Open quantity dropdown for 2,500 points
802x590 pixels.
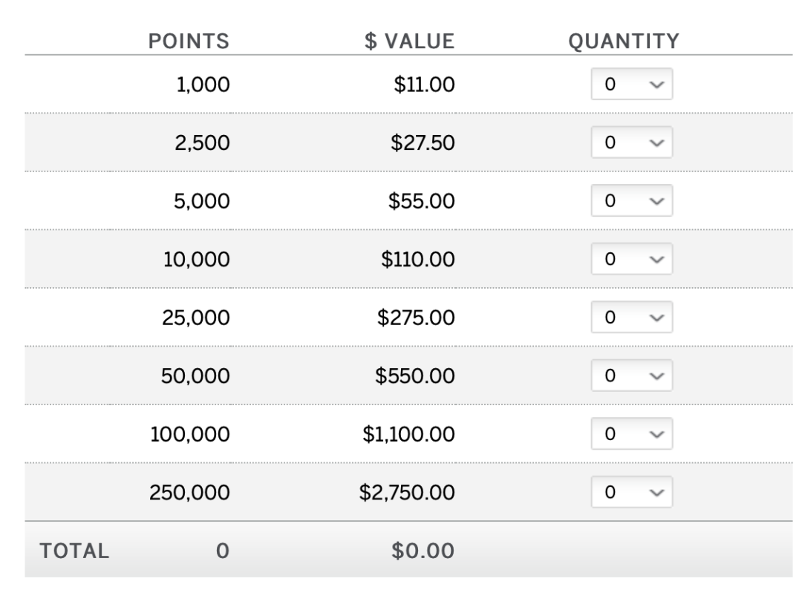(632, 142)
